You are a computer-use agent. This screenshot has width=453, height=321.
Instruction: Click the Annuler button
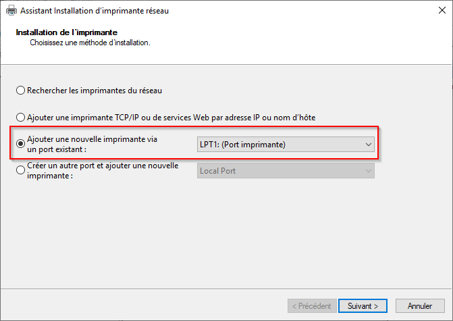tap(420, 306)
